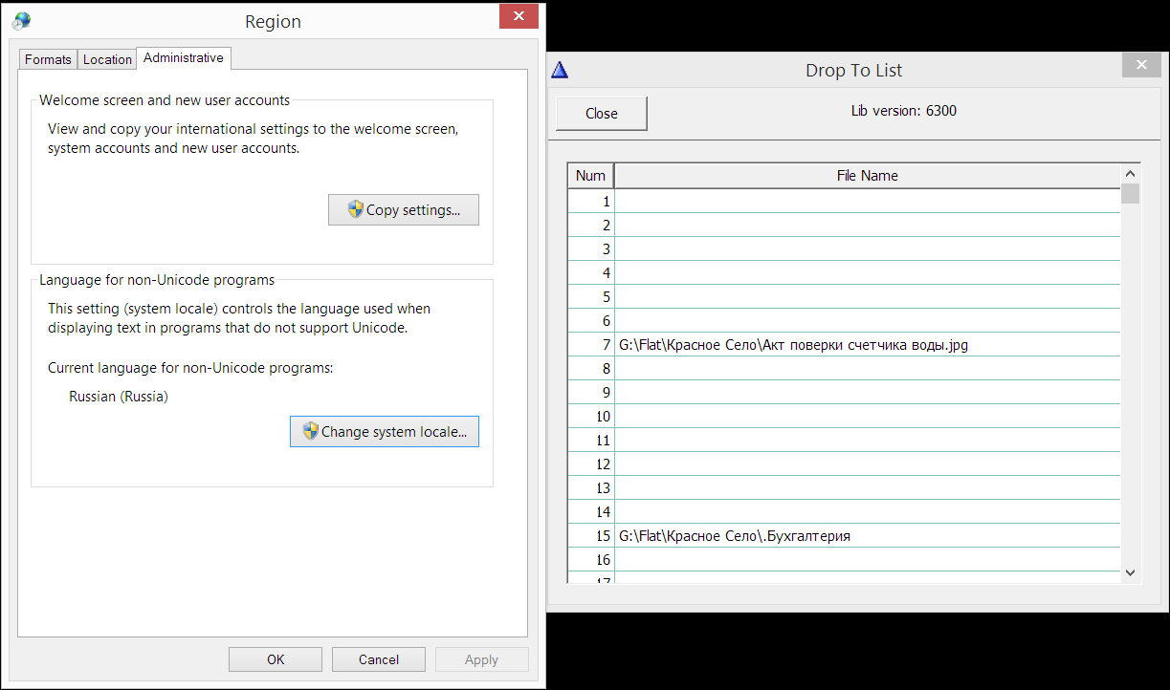This screenshot has width=1170, height=690.
Task: Select row 7 with the jpg file path
Action: tap(793, 345)
